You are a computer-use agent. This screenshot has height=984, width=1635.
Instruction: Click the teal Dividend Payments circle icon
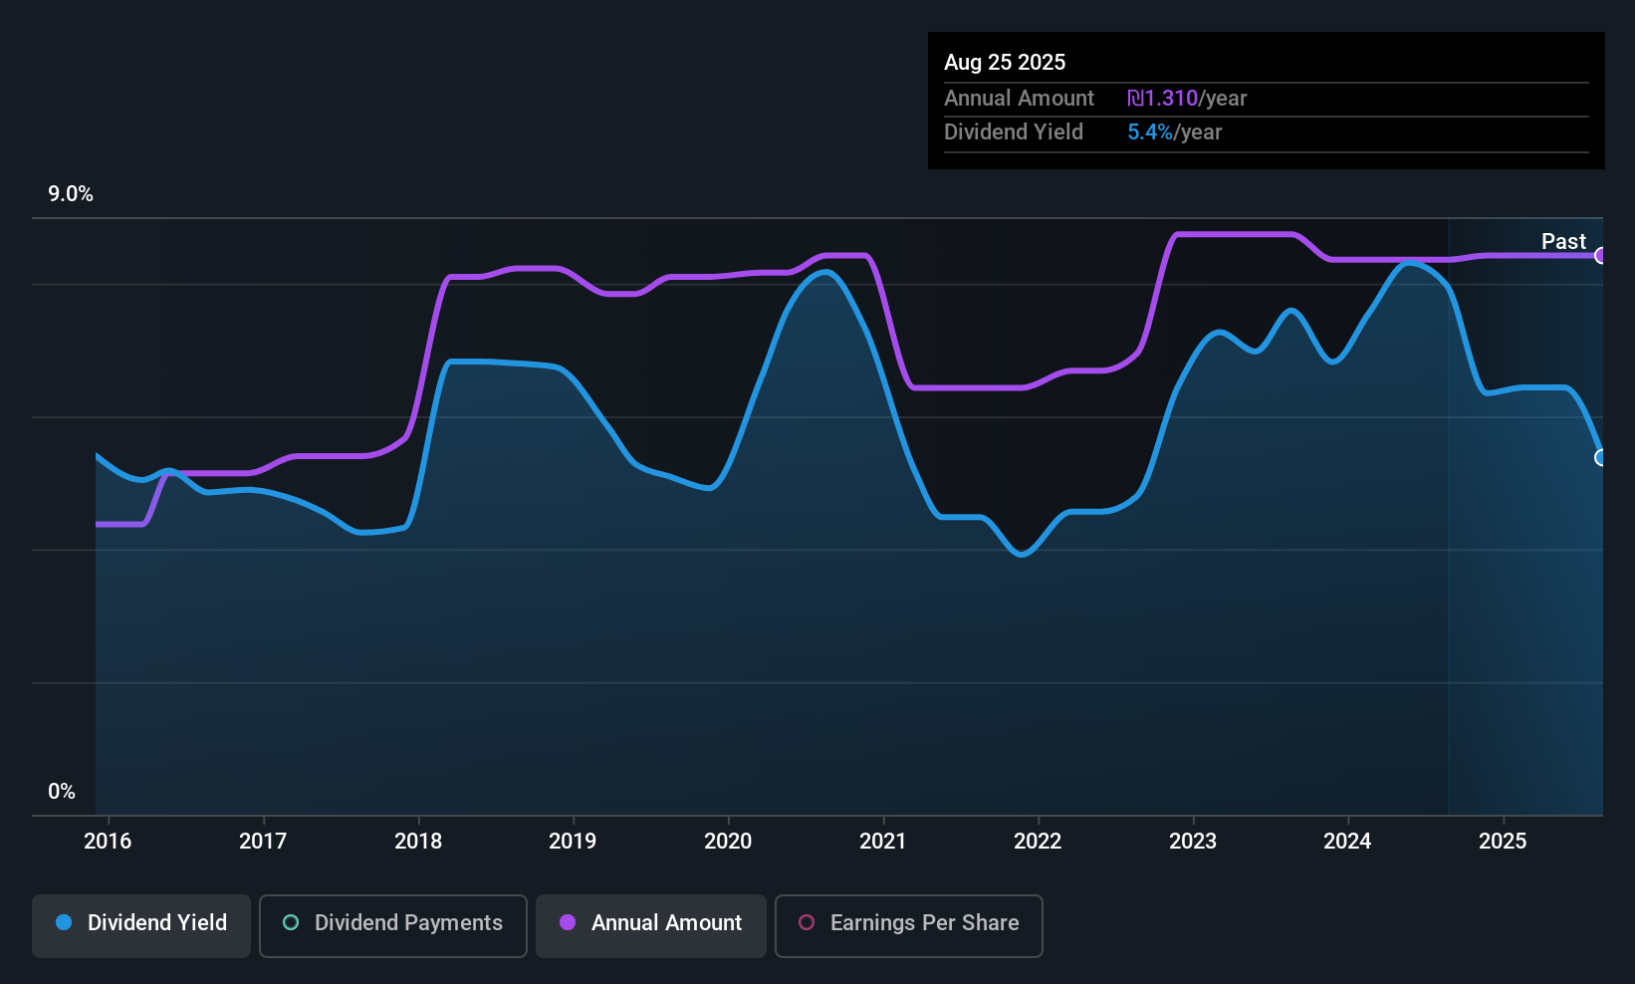coord(291,922)
